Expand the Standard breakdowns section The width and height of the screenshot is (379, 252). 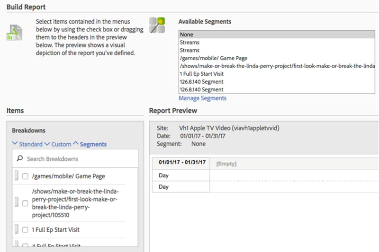(x=27, y=144)
